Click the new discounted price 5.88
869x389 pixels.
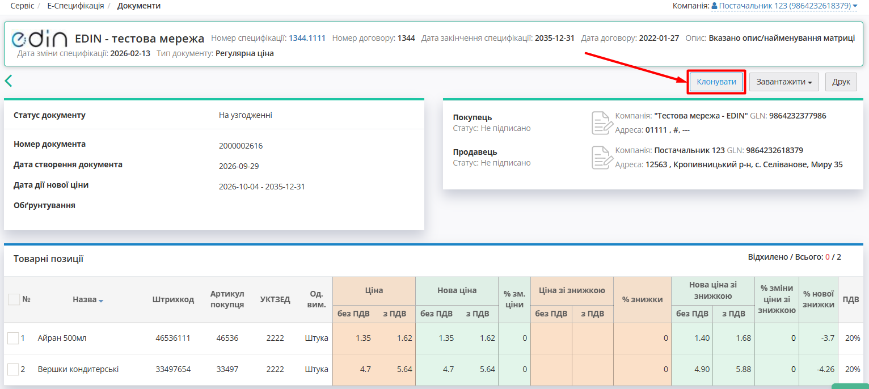pyautogui.click(x=743, y=369)
